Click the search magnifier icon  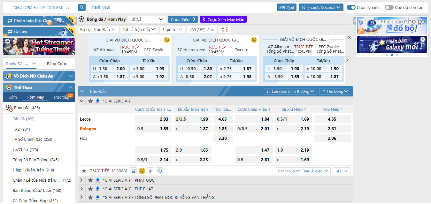[x=82, y=7]
